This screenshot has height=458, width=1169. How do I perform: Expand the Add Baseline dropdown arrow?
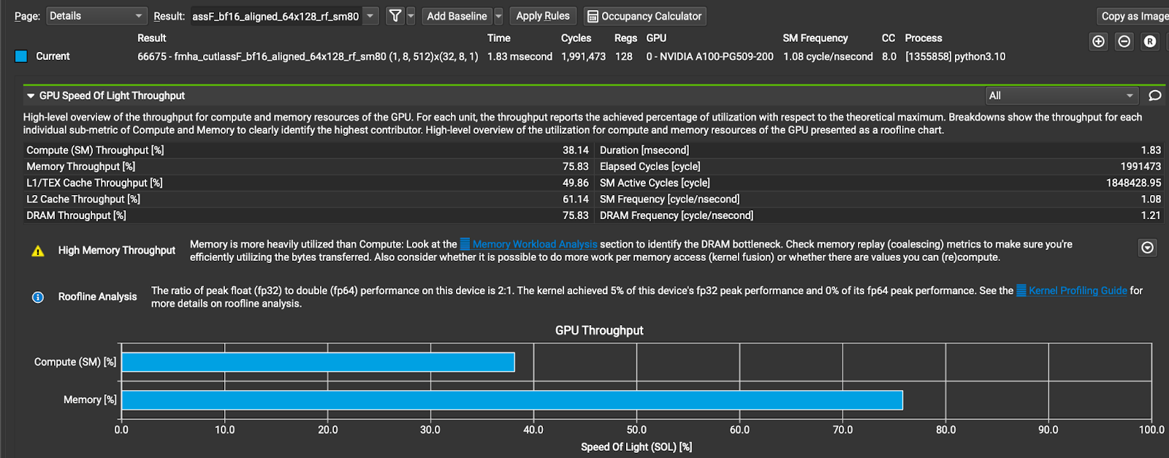click(x=498, y=16)
